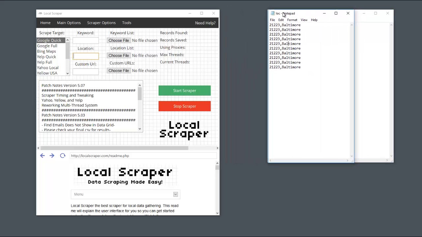Click readme pane scroll down arrow

[x=217, y=213]
